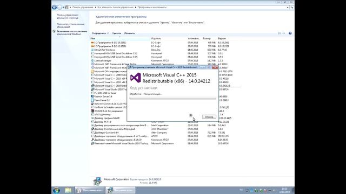Open 'Включение или отключение компонентов Windows' link
The image size is (346, 194).
pyautogui.click(x=72, y=33)
